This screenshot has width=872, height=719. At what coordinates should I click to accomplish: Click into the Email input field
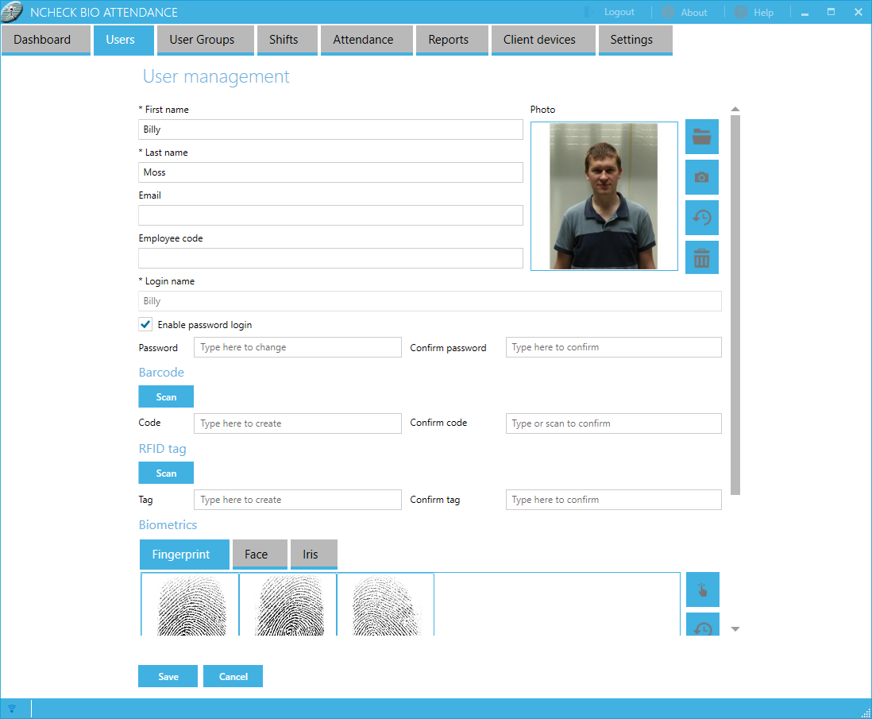[330, 215]
